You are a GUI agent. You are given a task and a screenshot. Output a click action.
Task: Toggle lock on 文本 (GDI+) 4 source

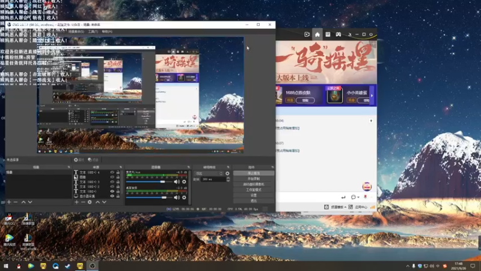(118, 172)
